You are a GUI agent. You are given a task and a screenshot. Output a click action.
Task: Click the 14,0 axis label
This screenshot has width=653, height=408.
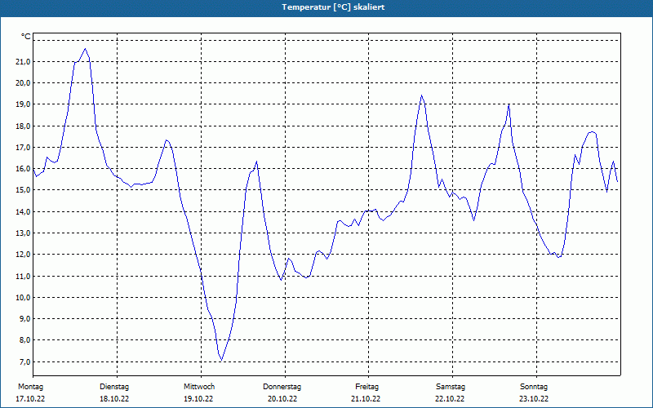[x=23, y=211]
